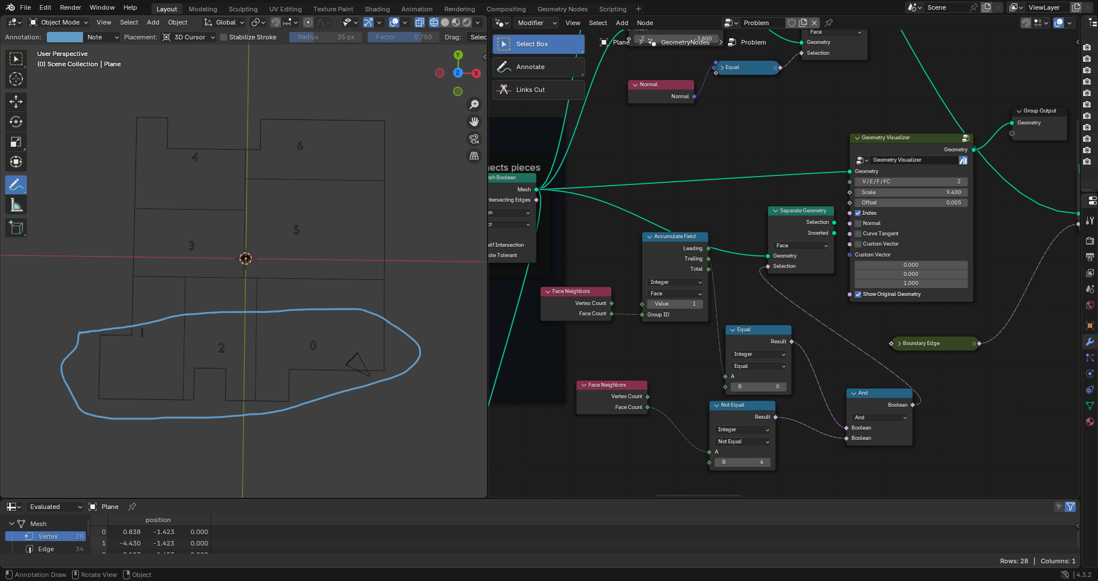The image size is (1098, 581).
Task: Select the Transform tool
Action: 16,162
